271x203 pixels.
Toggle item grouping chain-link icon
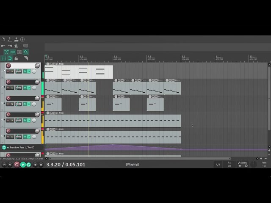(13, 52)
